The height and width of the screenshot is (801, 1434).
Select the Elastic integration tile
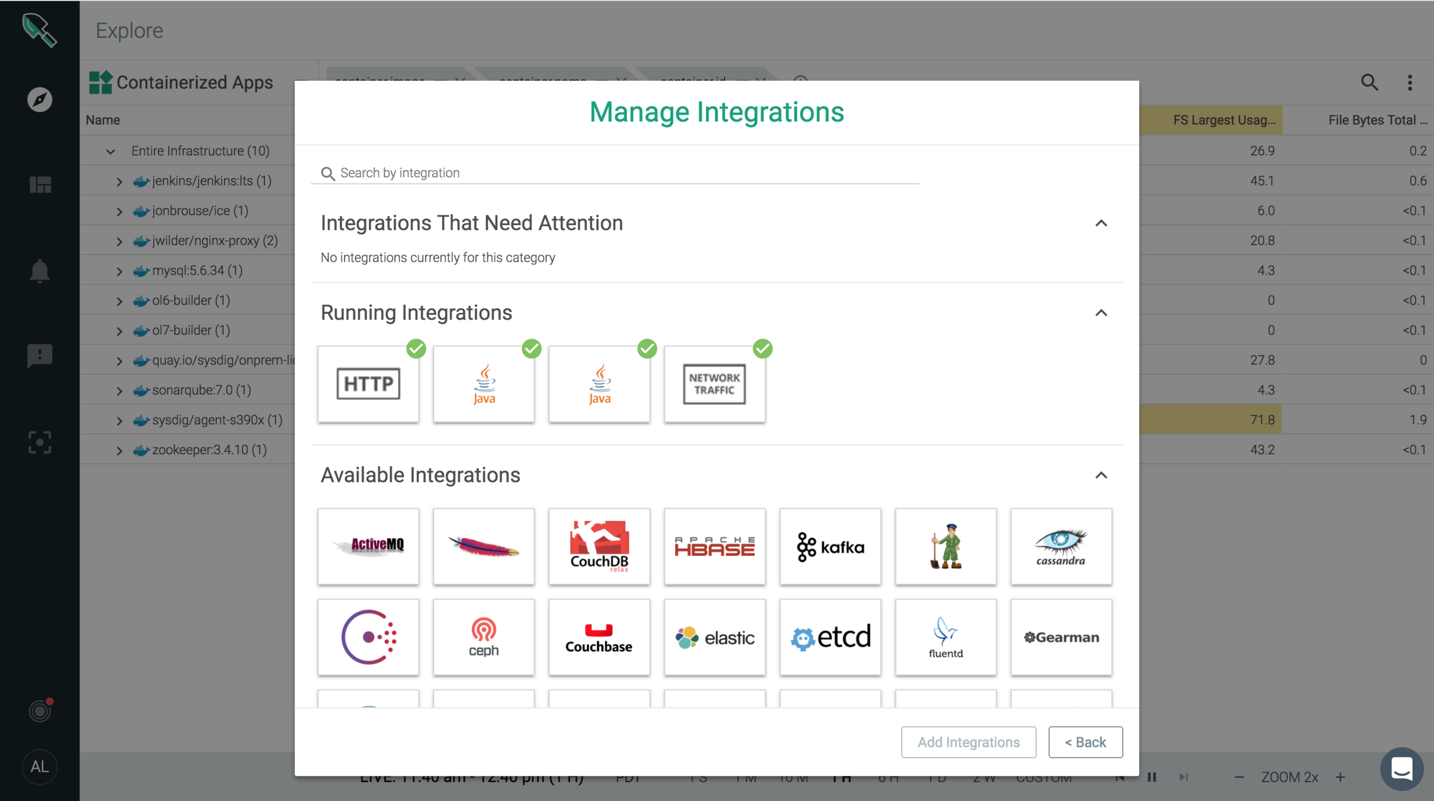point(714,637)
